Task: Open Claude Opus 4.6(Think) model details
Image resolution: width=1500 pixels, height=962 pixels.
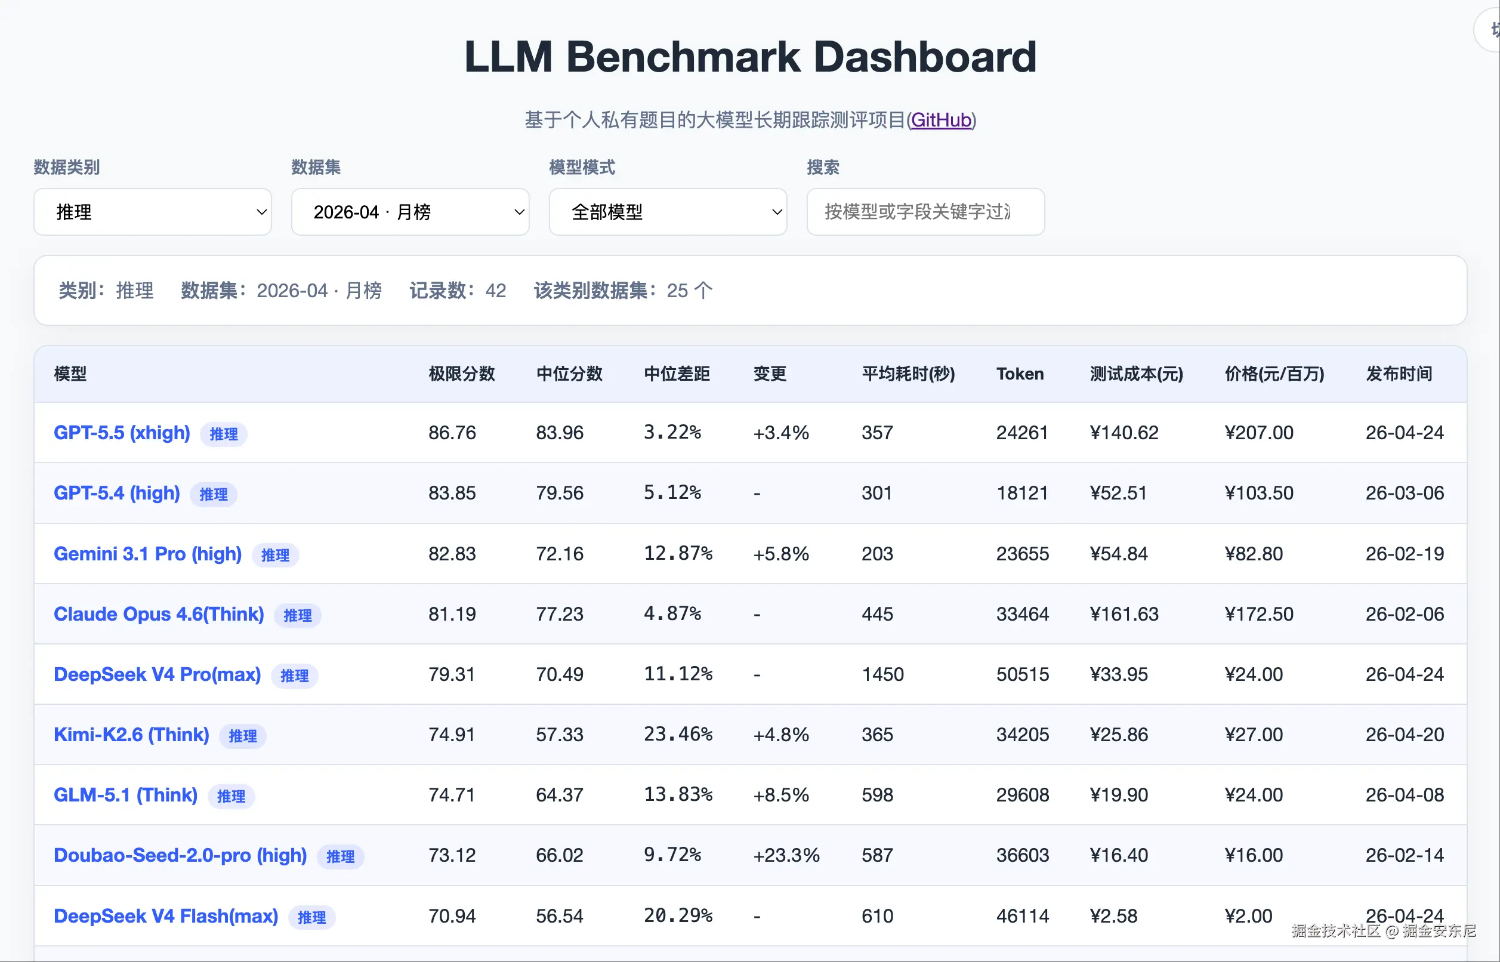Action: coord(159,614)
